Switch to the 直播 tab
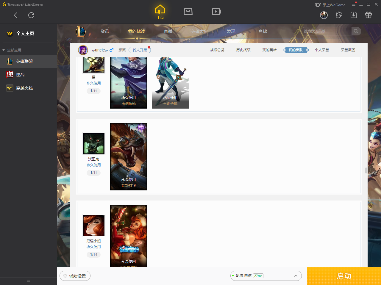Screen dimensions: 381x285 click(x=168, y=31)
